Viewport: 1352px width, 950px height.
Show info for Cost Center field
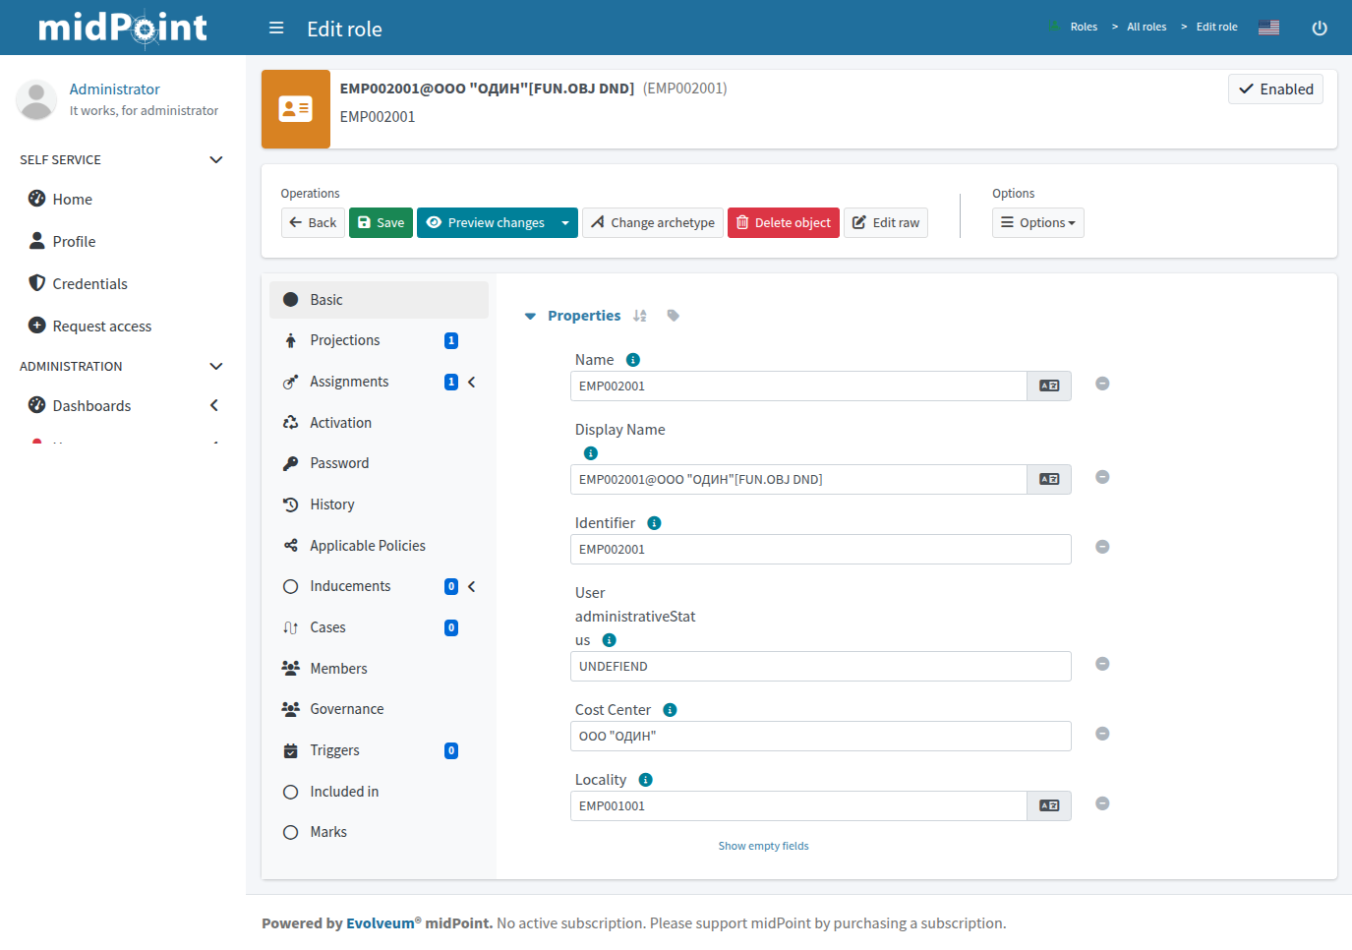(x=670, y=710)
